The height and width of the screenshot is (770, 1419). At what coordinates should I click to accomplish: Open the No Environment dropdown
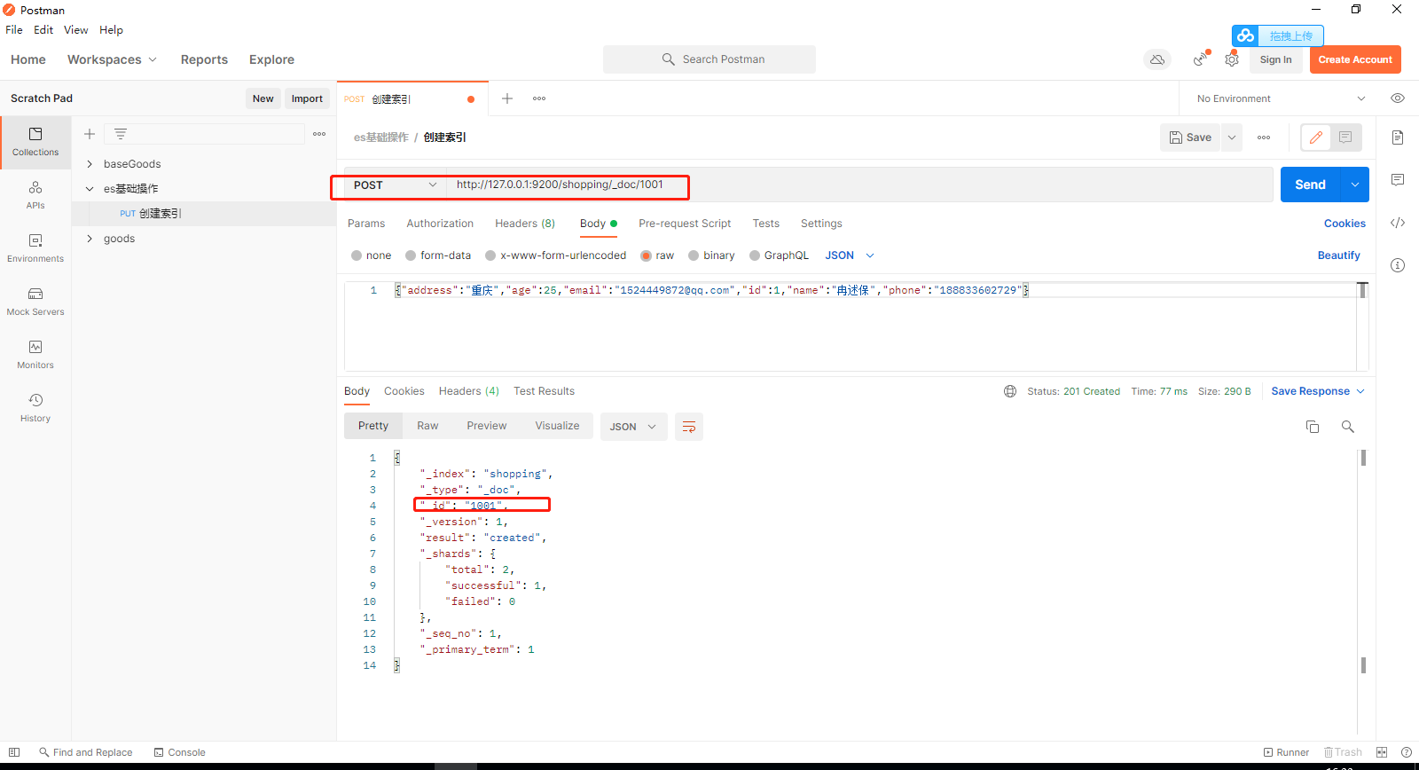click(x=1281, y=98)
